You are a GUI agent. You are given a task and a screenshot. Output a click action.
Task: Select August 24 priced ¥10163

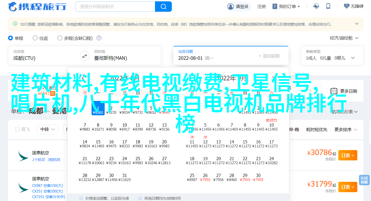(x=124, y=160)
